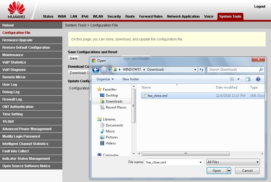Select Firmware Upgrade in sidebar menu
This screenshot has height=182, width=271.
pos(17,40)
